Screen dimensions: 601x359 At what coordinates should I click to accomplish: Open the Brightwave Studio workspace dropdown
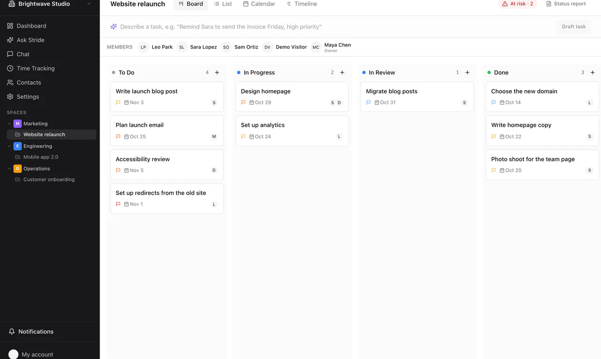tap(50, 4)
